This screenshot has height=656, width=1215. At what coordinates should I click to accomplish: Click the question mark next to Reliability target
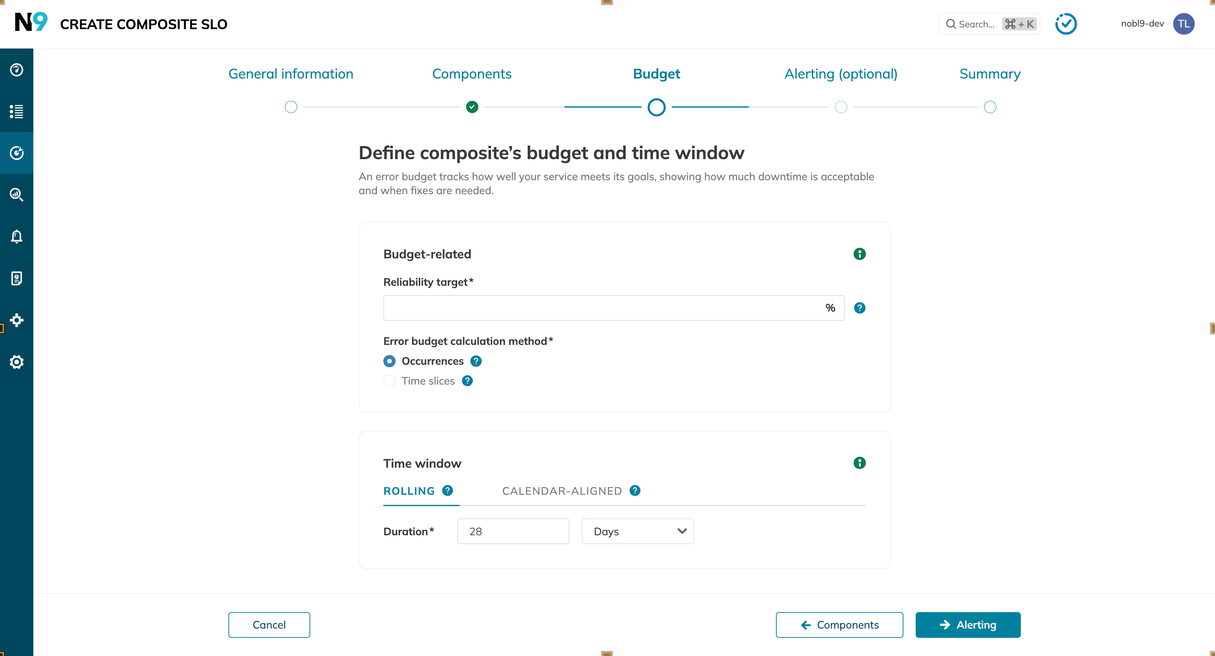pos(860,308)
